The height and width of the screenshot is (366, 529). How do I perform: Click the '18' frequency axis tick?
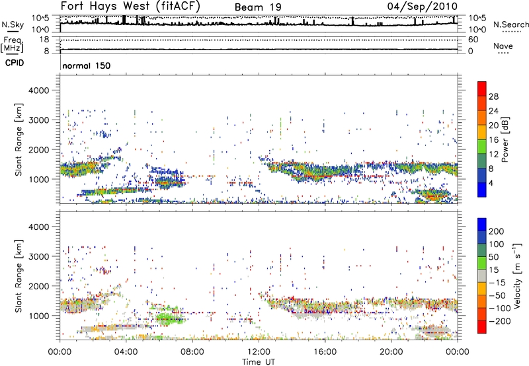click(x=44, y=40)
